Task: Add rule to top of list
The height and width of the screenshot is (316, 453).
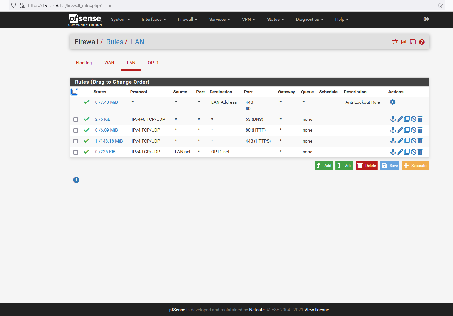Action: click(324, 166)
